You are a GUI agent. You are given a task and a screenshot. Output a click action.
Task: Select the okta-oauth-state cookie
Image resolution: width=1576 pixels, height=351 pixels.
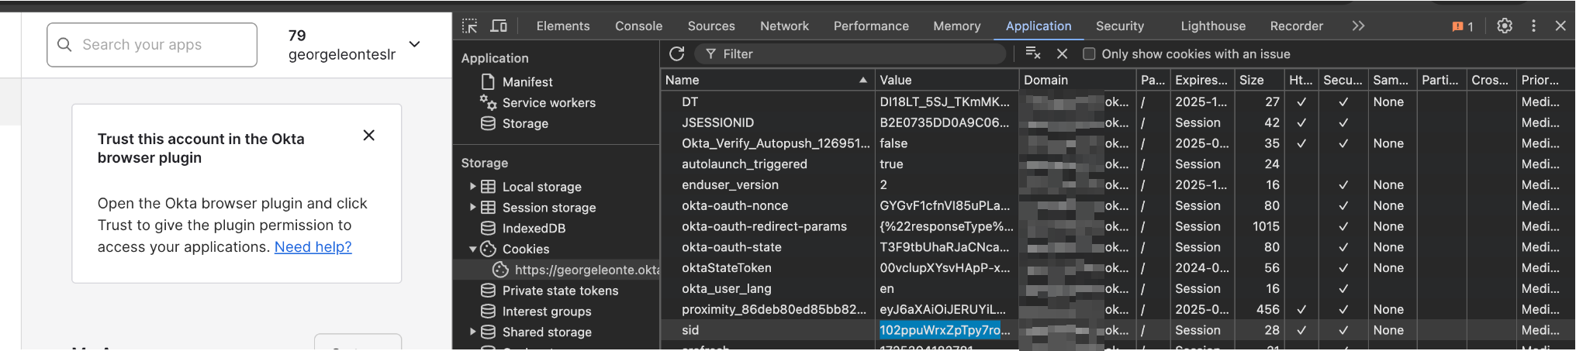(1118, 247)
